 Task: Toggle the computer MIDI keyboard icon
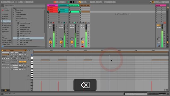(x=153, y=2)
